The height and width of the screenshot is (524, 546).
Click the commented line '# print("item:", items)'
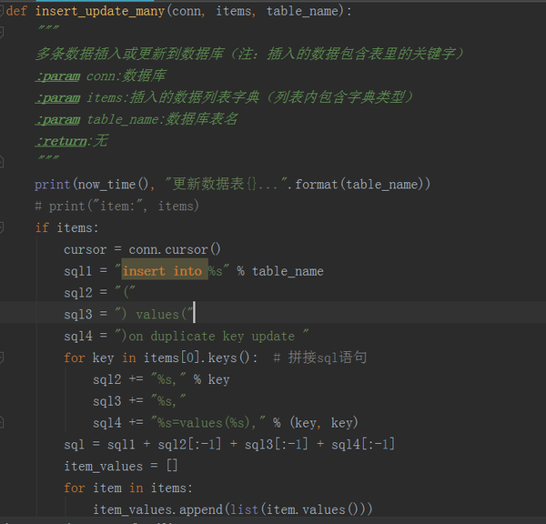pos(117,206)
